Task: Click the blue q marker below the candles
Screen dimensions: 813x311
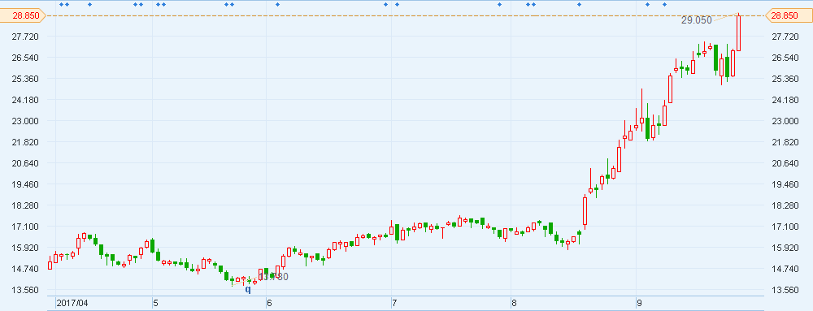Action: click(x=248, y=289)
